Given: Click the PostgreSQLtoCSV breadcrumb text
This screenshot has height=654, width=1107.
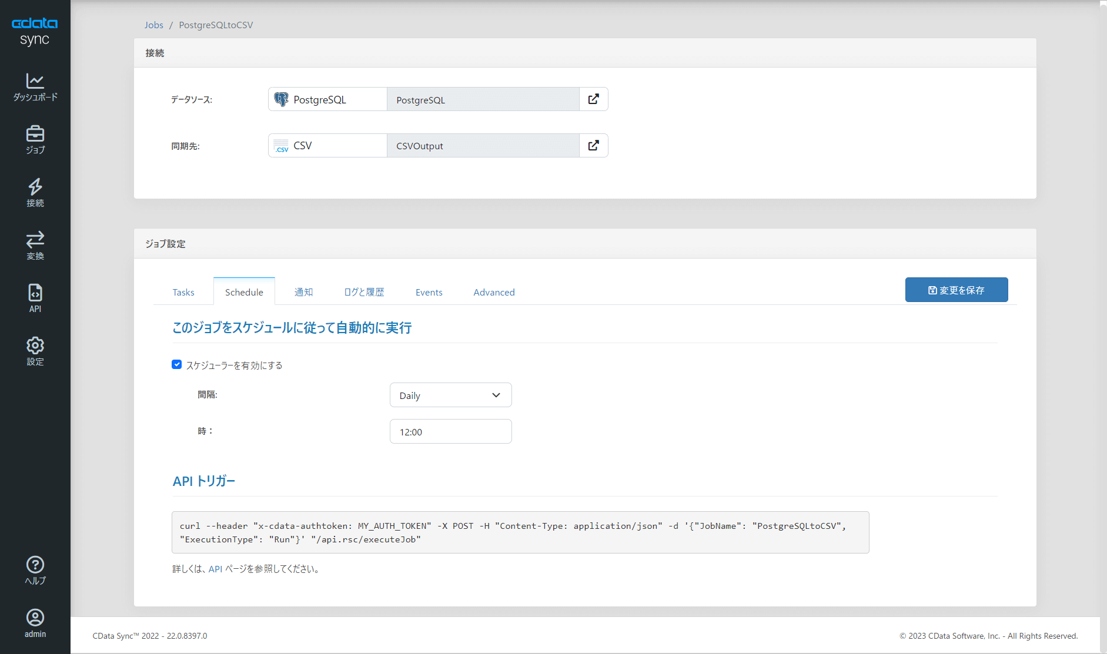Looking at the screenshot, I should (216, 25).
